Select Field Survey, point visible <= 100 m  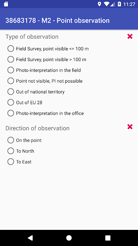pos(48,49)
